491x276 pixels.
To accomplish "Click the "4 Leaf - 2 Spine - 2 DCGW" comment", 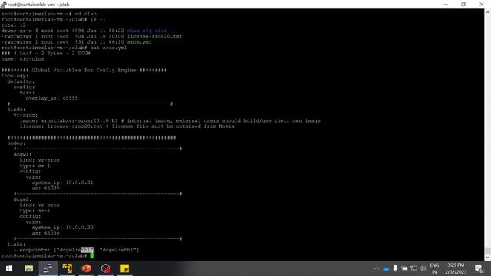I will [x=51, y=53].
